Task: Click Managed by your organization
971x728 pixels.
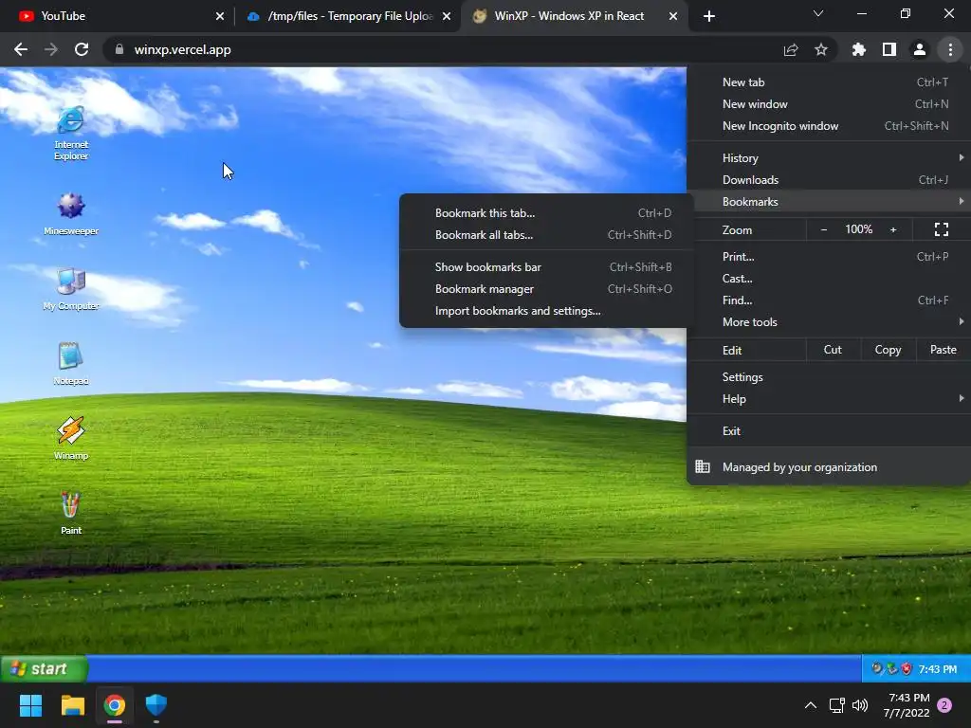Action: (x=829, y=466)
